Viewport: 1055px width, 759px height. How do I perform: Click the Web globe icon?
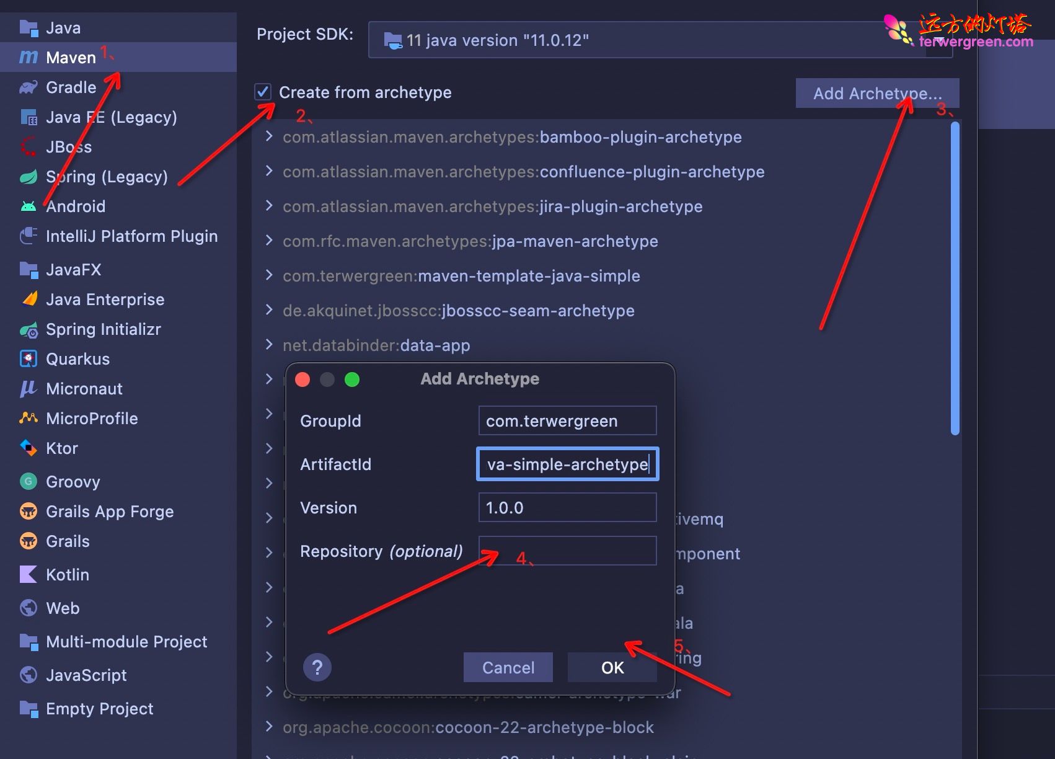coord(29,608)
